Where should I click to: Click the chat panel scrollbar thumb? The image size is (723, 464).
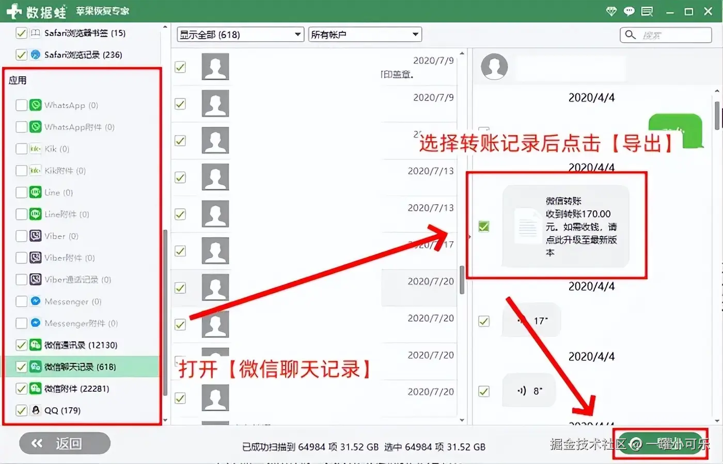click(x=717, y=115)
